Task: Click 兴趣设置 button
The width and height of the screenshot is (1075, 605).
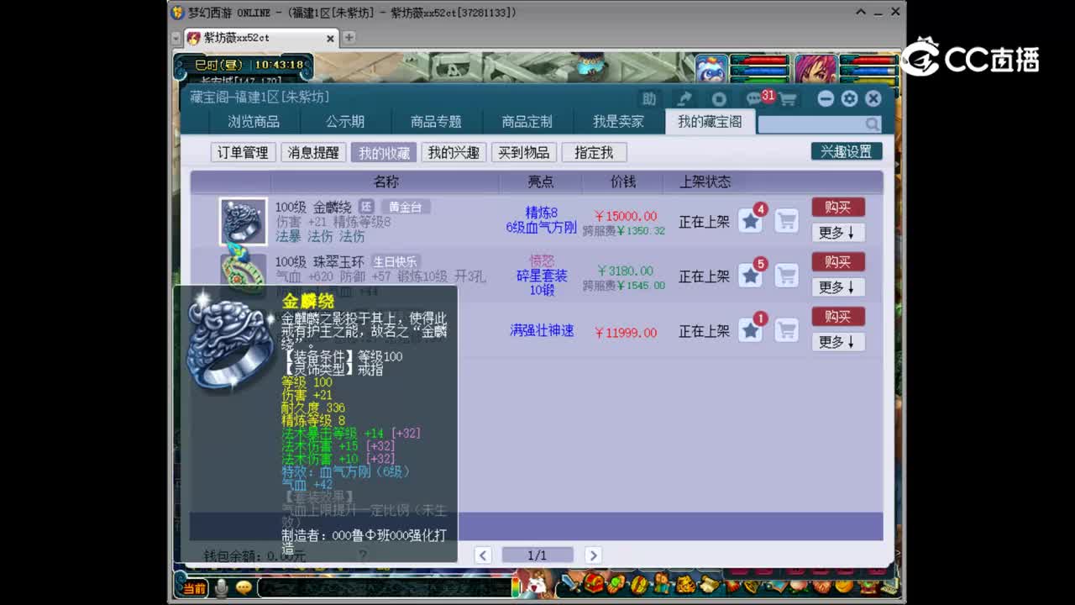Action: [x=847, y=151]
